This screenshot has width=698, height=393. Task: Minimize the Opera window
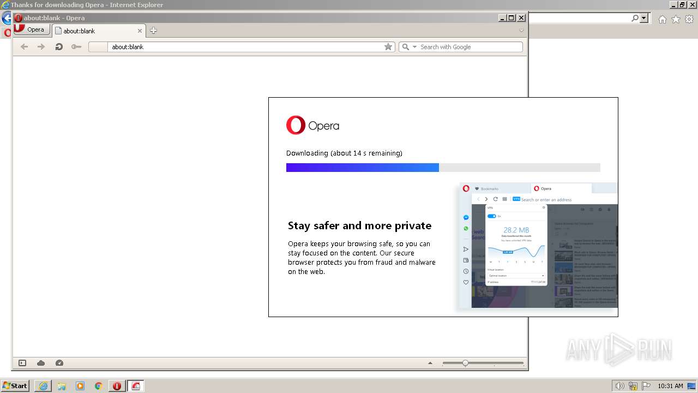click(502, 18)
